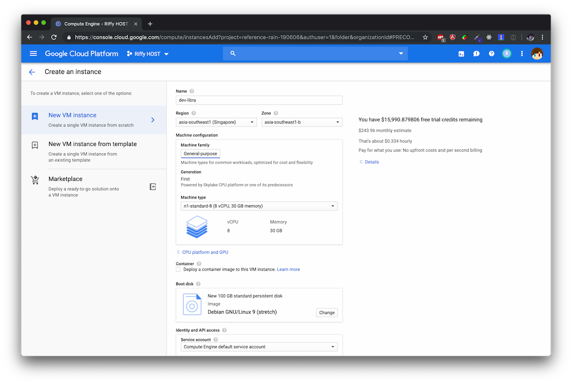Click the Marketplace external link icon
572x384 pixels.
pos(153,187)
